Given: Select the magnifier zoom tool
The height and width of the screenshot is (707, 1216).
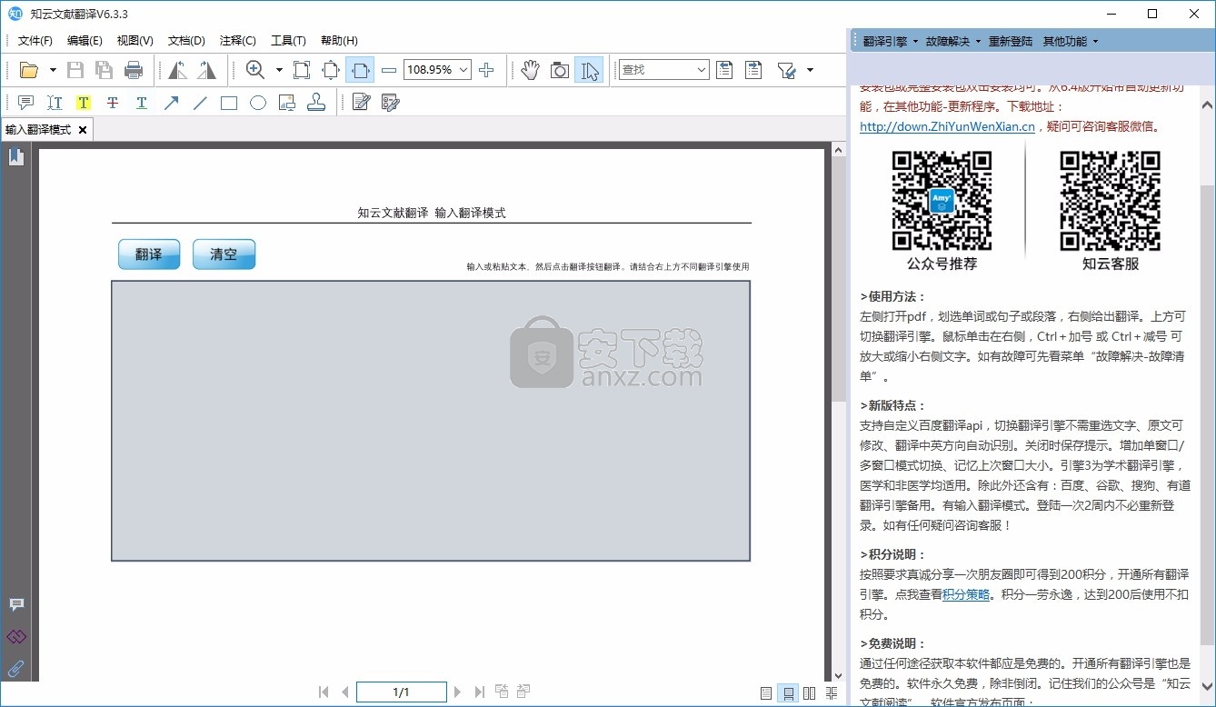Looking at the screenshot, I should (255, 70).
